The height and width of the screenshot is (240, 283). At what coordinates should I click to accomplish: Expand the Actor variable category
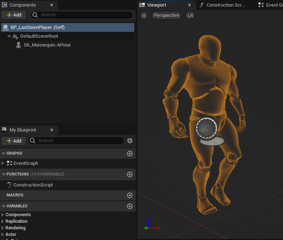(x=3, y=235)
